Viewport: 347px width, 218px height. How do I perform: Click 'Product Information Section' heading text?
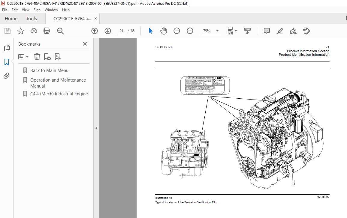click(x=308, y=51)
